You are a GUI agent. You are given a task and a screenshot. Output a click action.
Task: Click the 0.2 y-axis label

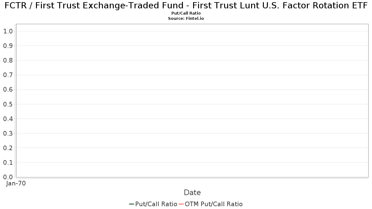(8, 148)
